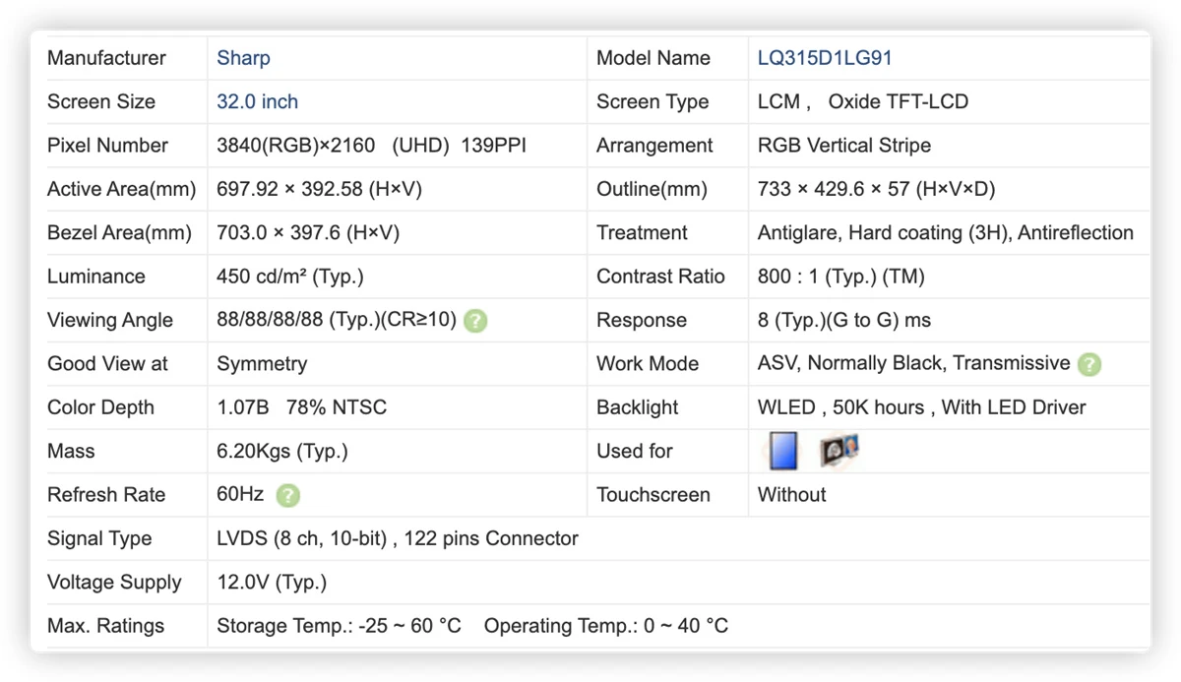This screenshot has height=682, width=1181.
Task: Click the Response label
Action: (x=642, y=320)
